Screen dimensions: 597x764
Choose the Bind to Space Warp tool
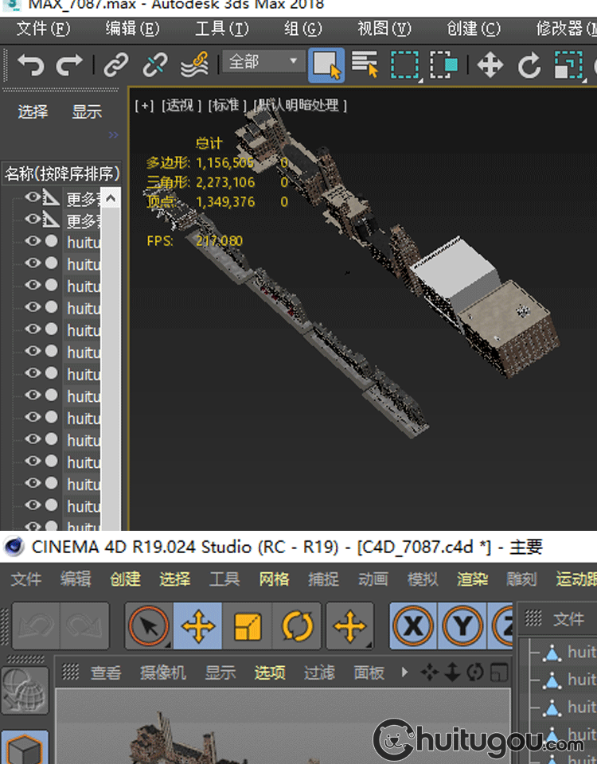194,64
